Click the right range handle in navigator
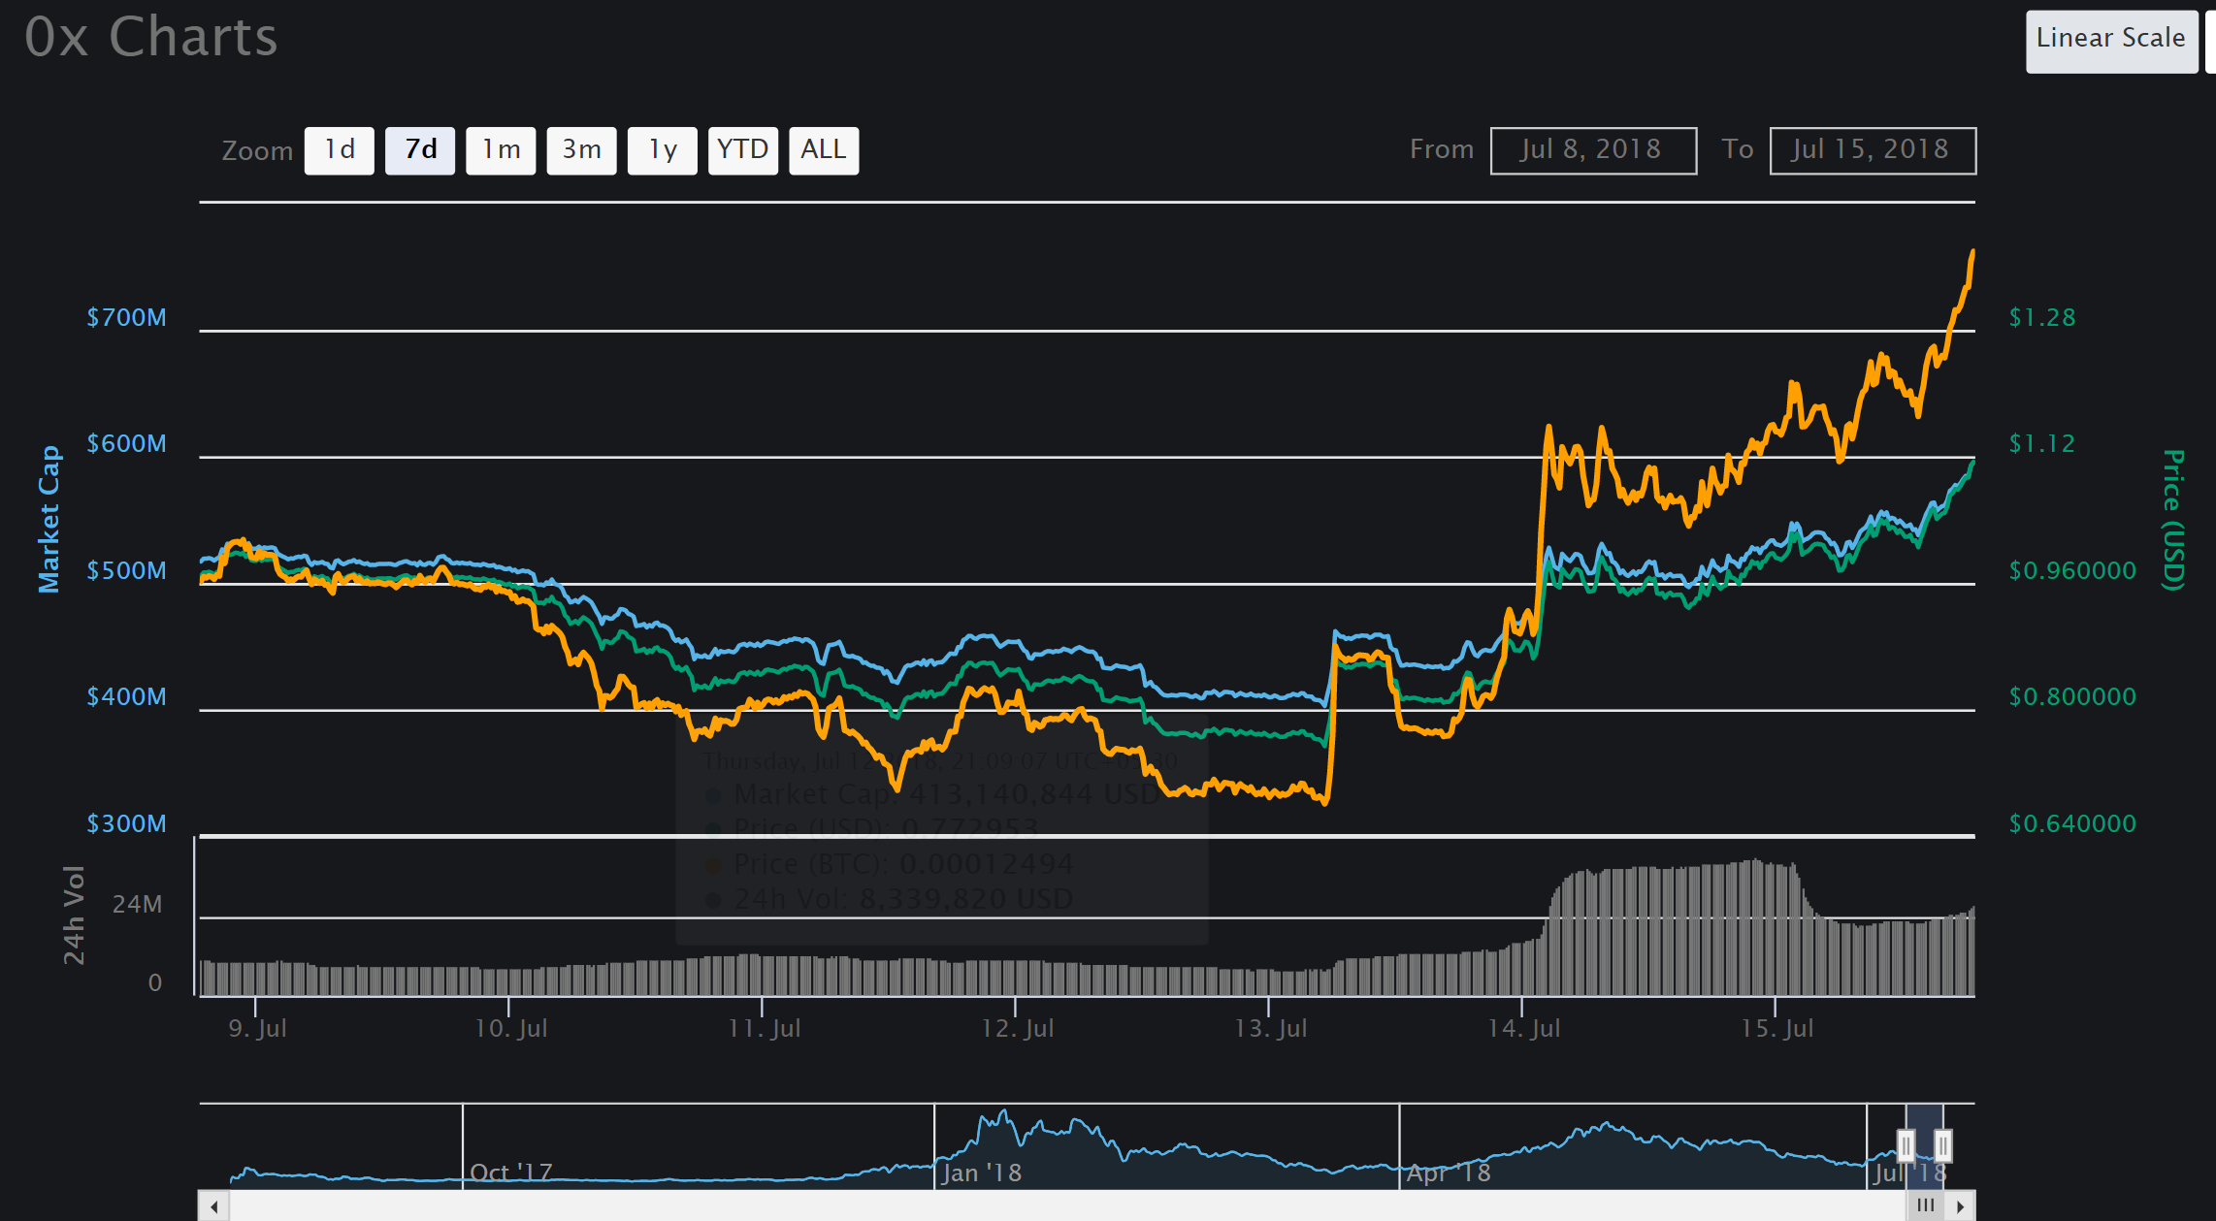2216x1221 pixels. [x=1942, y=1145]
